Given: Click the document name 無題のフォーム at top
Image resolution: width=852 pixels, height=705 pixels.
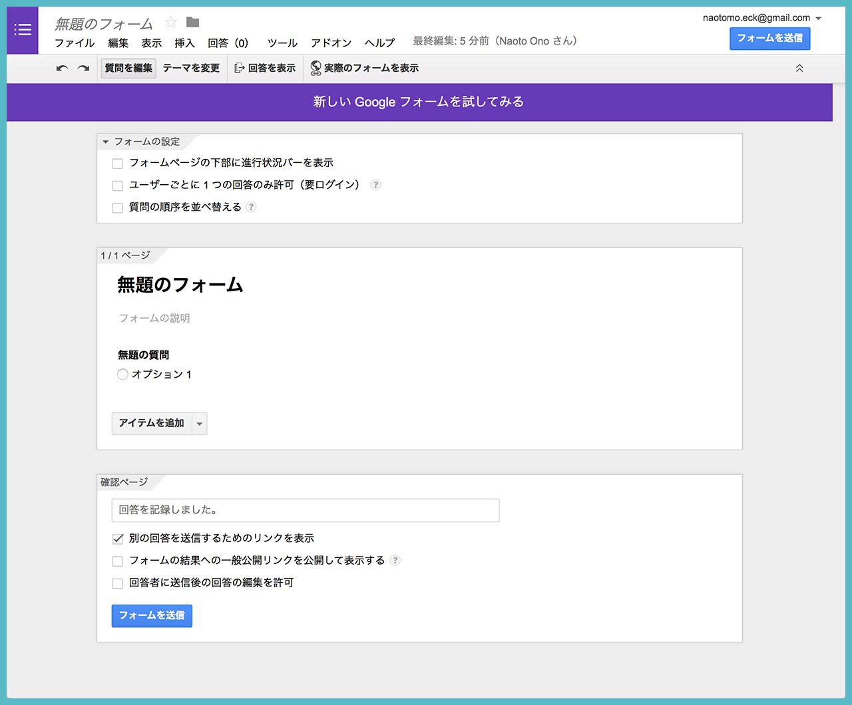Looking at the screenshot, I should [x=104, y=24].
